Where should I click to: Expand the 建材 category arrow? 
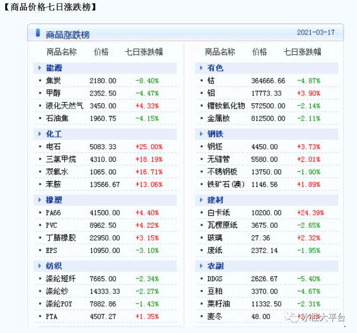click(x=201, y=200)
